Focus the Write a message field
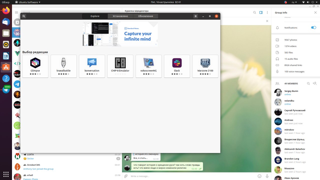The image size is (320, 180). (x=192, y=176)
